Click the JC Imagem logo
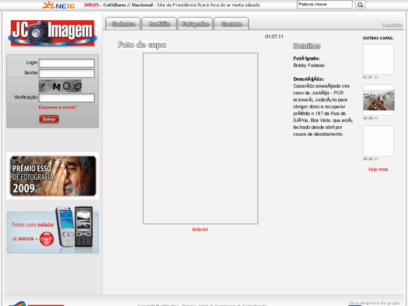Image resolution: width=408 pixels, height=306 pixels. [x=53, y=33]
